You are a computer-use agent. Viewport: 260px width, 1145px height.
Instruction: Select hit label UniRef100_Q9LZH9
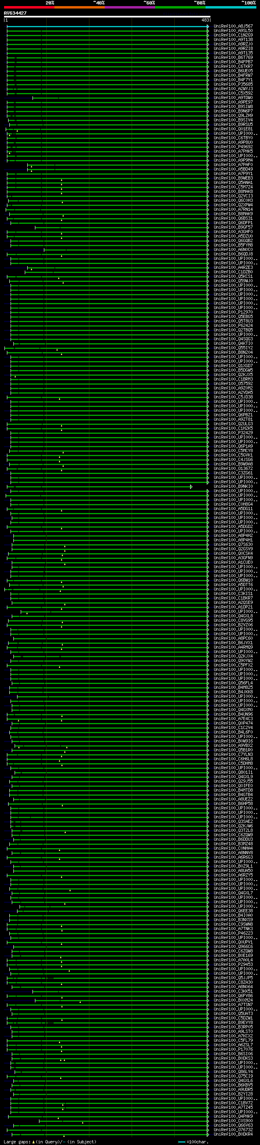233,116
